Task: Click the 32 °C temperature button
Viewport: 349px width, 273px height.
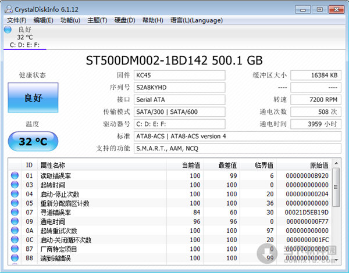Action: point(33,141)
